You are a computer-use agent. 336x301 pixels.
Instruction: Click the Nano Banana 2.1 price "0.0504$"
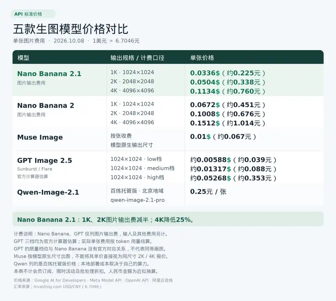[x=205, y=82]
